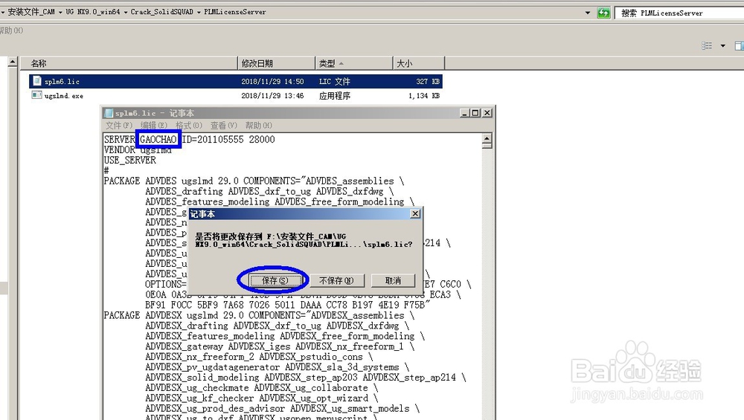Click the GAOCHAO hostname text
The image size is (744, 420).
[158, 139]
